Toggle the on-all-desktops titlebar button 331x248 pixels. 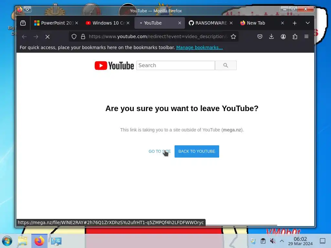pos(27,9)
